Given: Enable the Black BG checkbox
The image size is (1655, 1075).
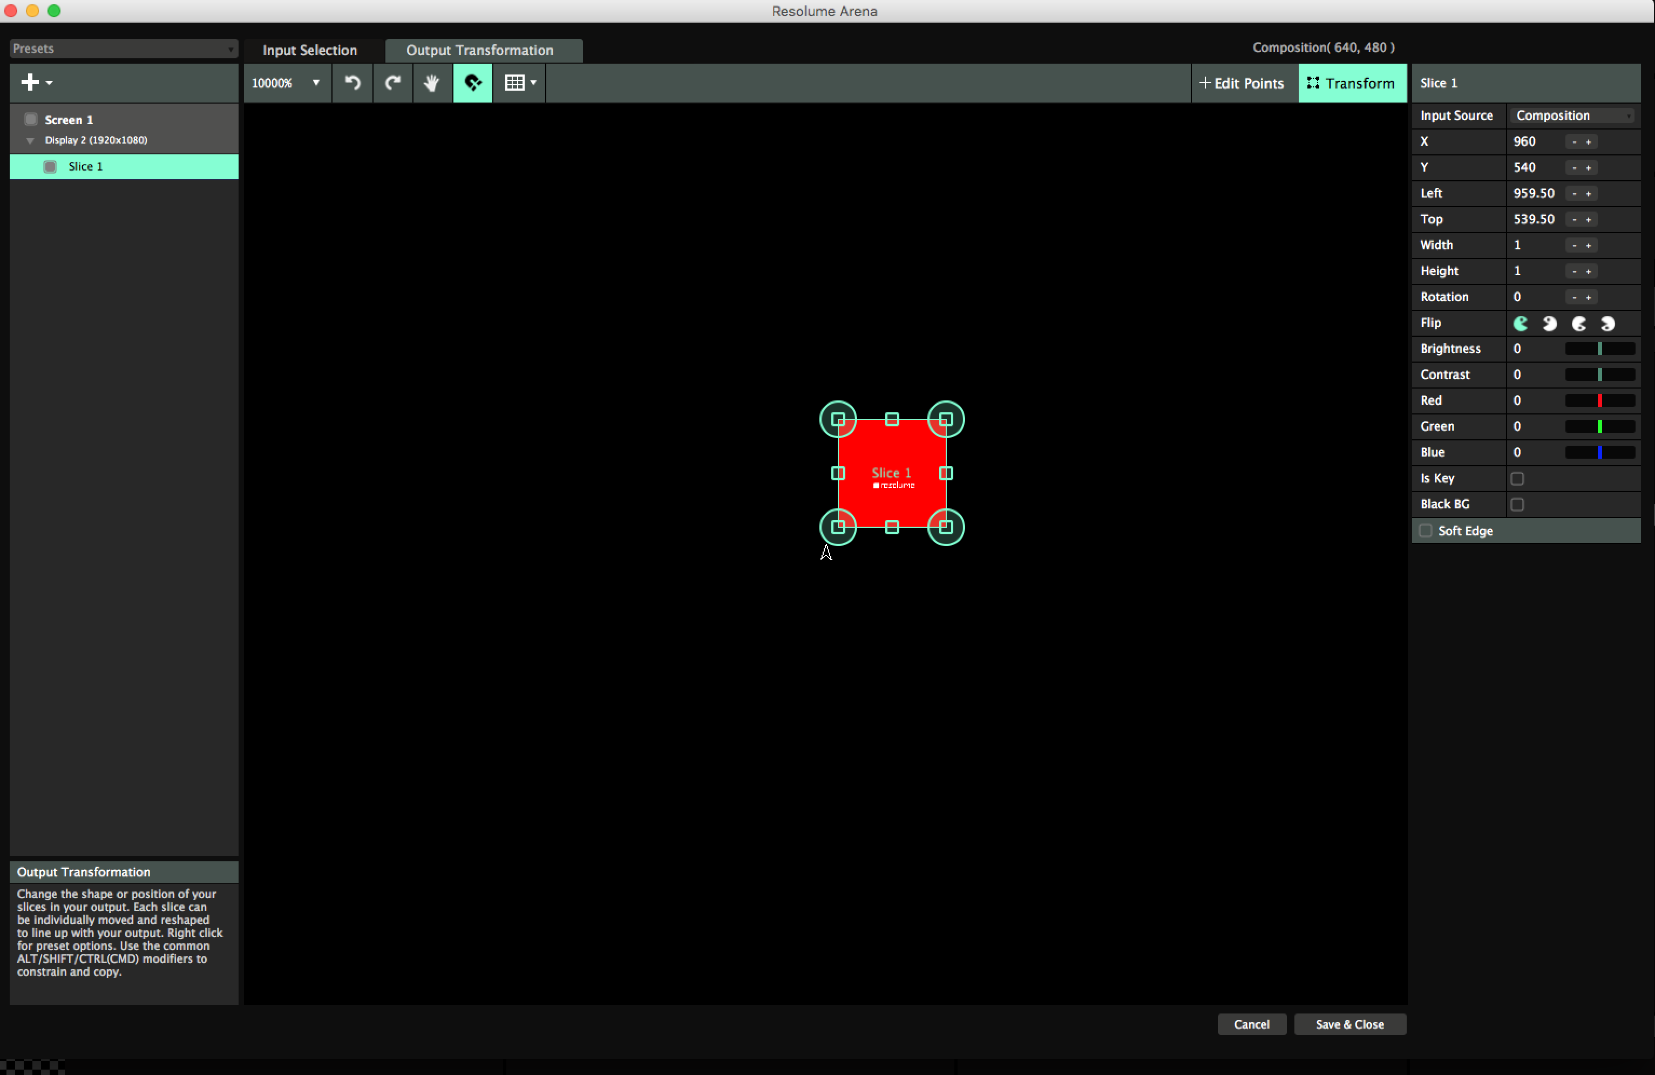Looking at the screenshot, I should point(1517,504).
